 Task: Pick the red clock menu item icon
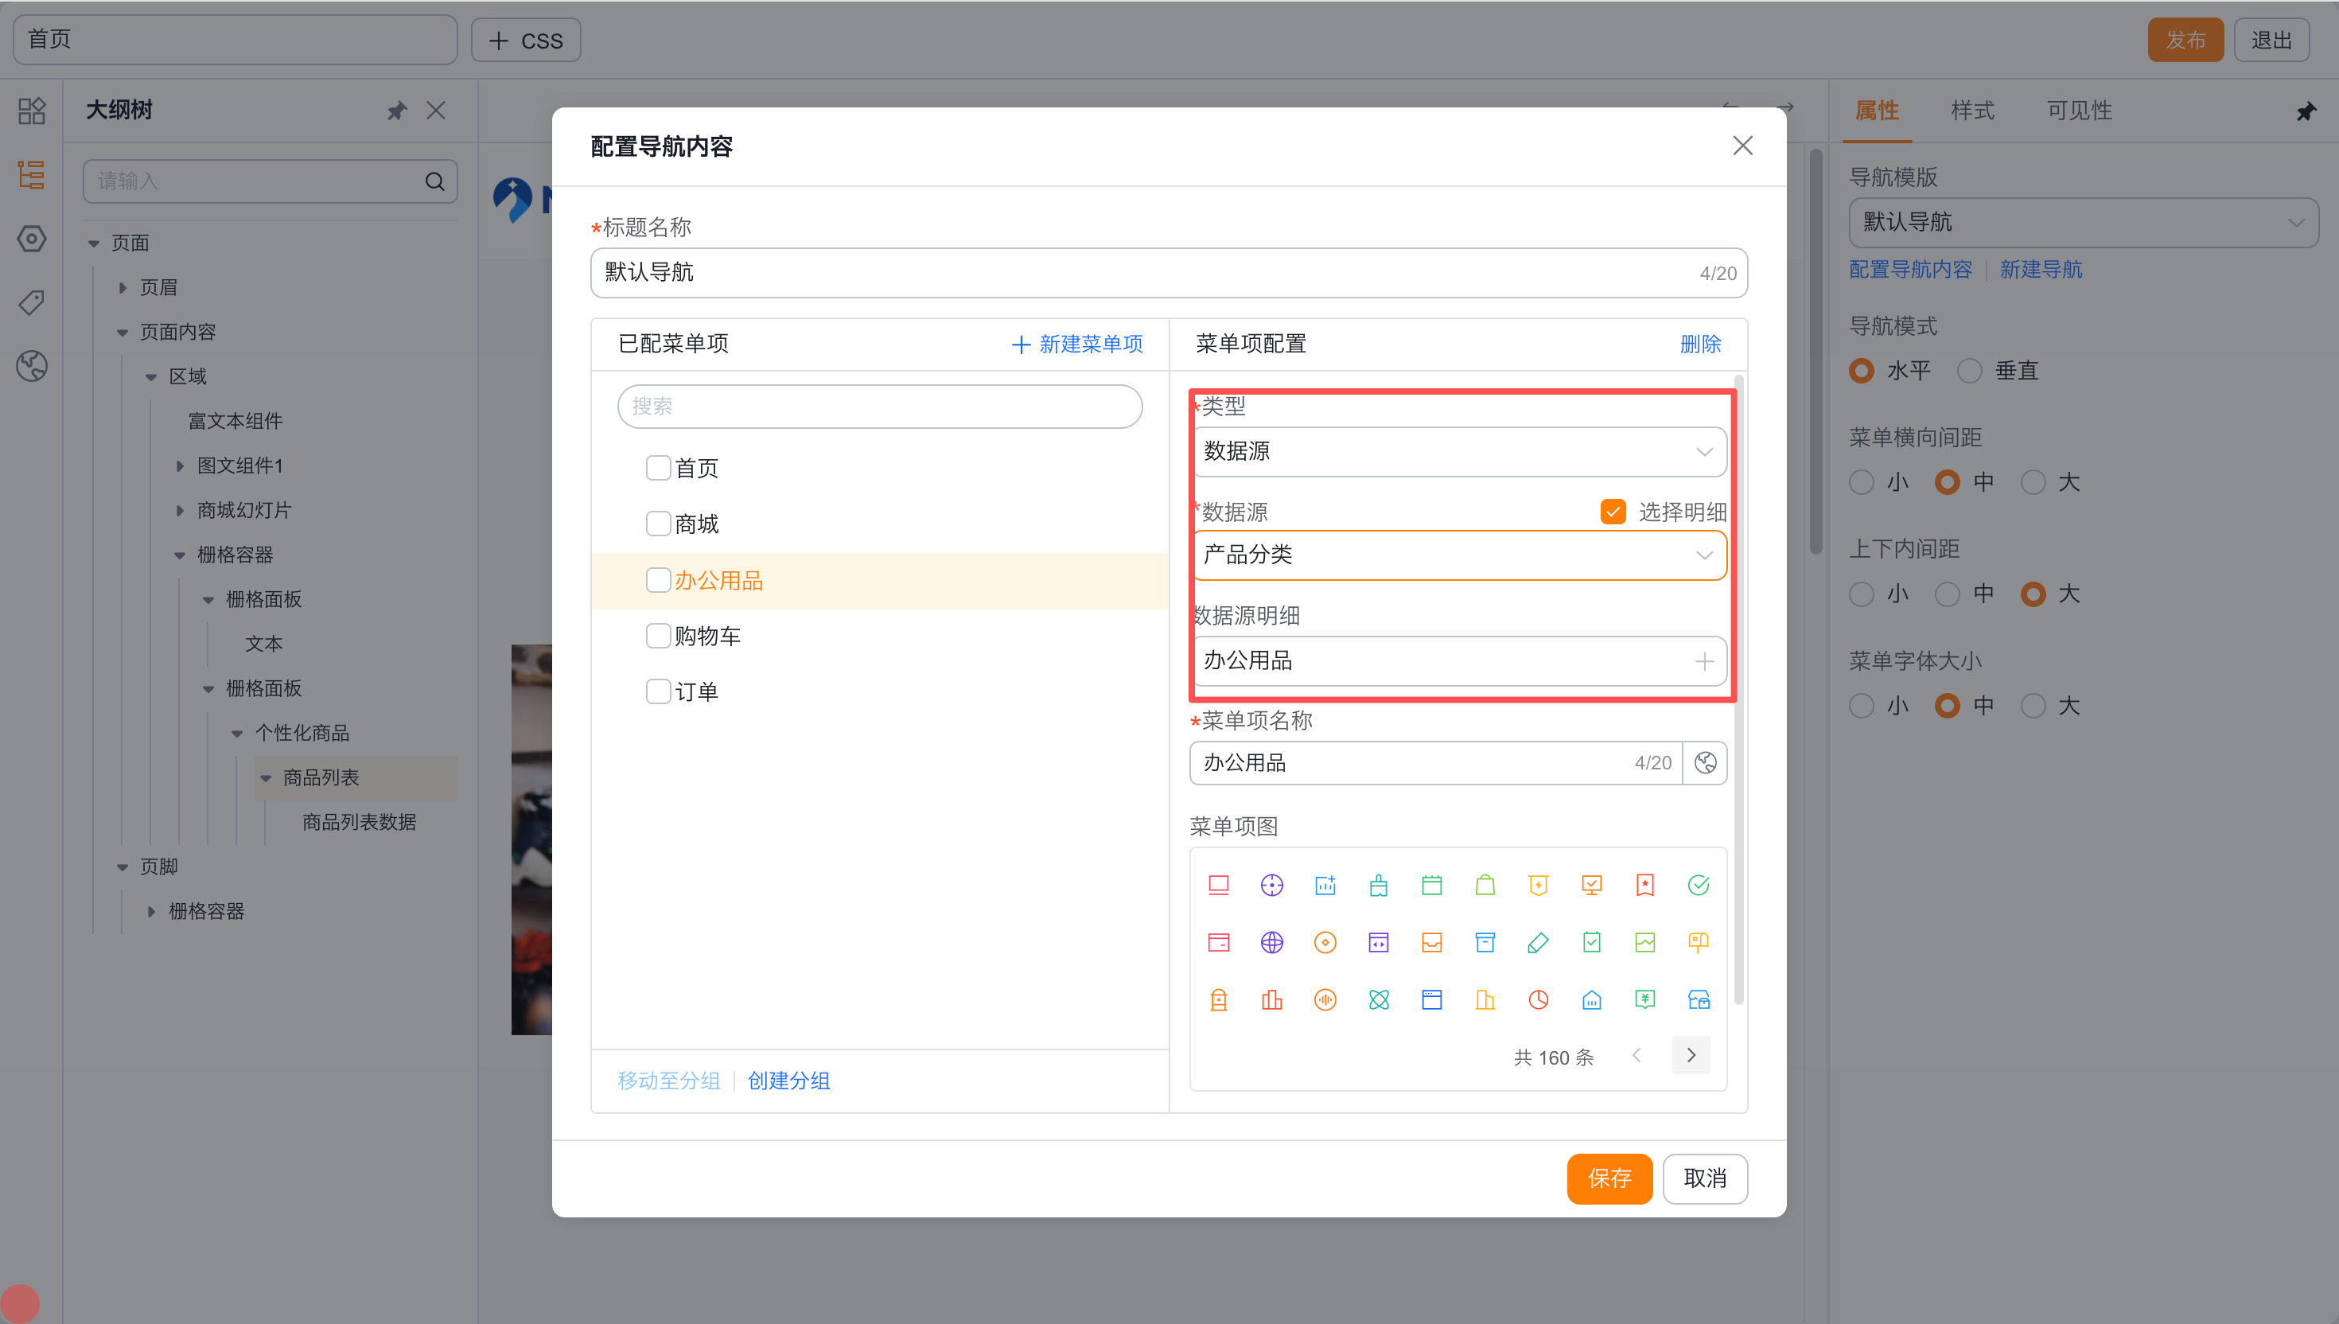1538,999
